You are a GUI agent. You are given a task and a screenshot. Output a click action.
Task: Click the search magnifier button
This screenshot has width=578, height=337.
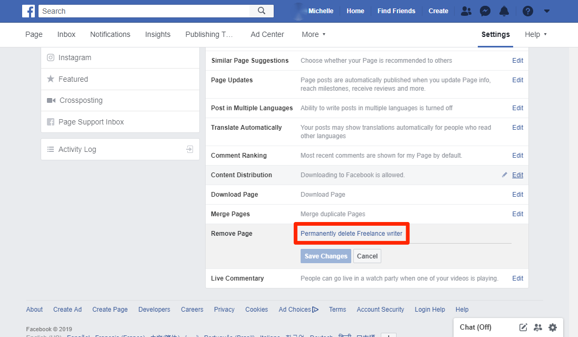point(262,11)
